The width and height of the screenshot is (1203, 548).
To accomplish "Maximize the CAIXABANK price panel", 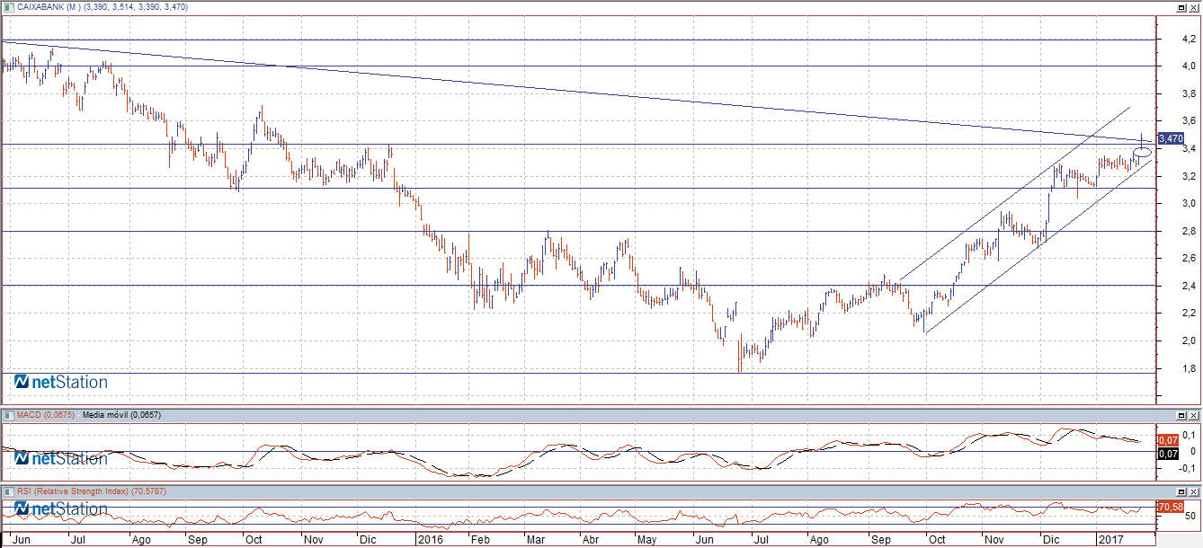I will click(x=1181, y=7).
